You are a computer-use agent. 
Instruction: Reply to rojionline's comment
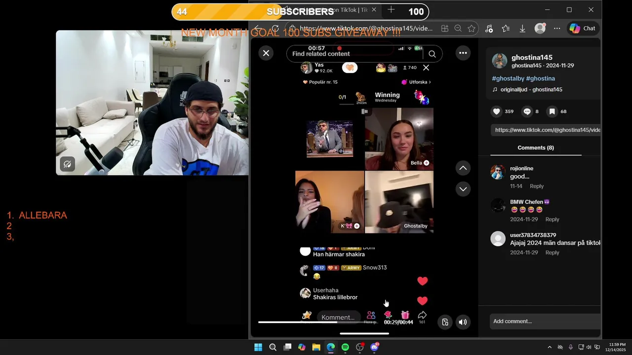[537, 186]
